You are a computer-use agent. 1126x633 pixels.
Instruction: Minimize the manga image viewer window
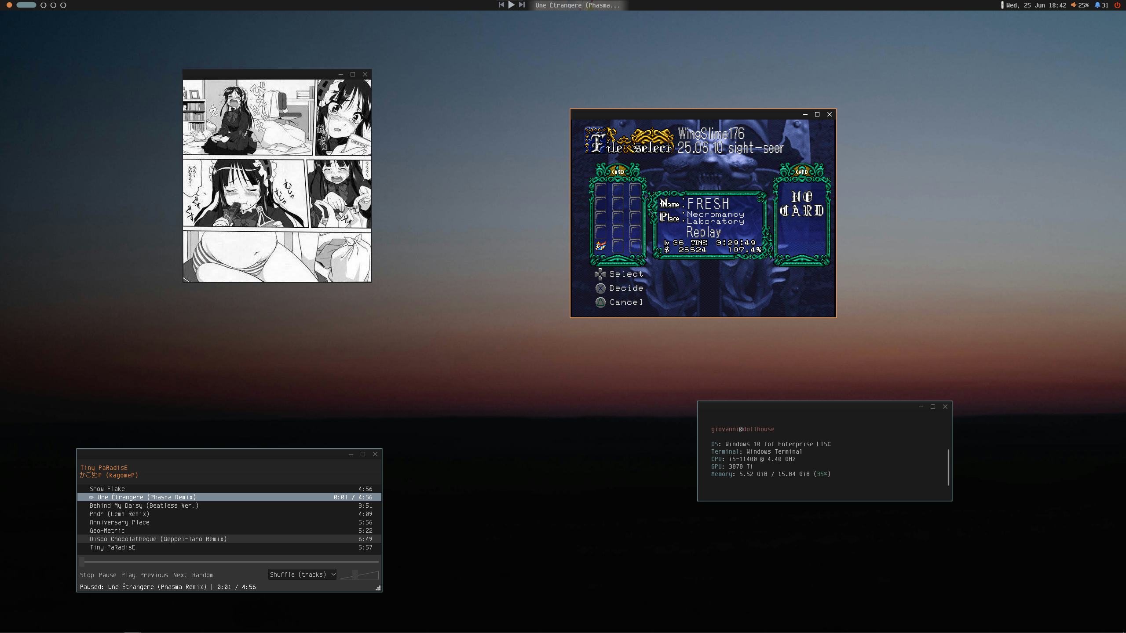pos(340,74)
